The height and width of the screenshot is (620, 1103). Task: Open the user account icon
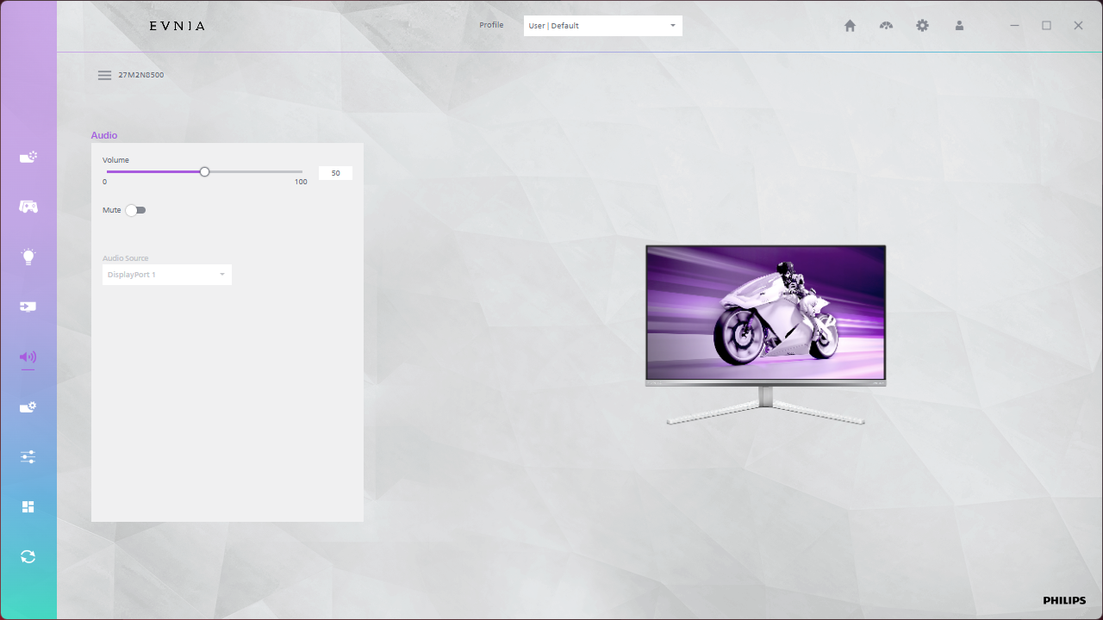tap(959, 26)
